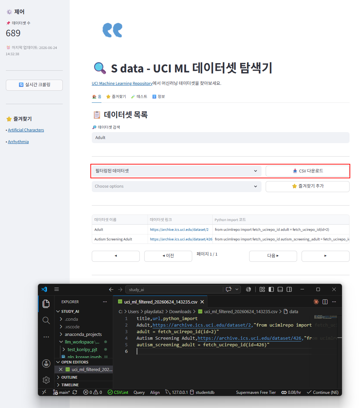The height and width of the screenshot is (408, 363).
Task: Synchronize changes in the status bar
Action: point(75,392)
